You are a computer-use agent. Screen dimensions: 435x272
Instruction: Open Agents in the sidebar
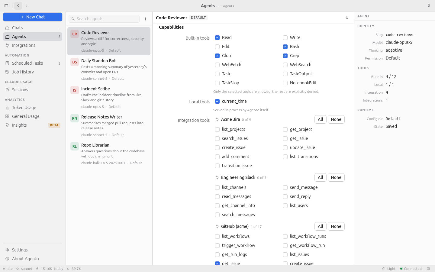point(33,37)
